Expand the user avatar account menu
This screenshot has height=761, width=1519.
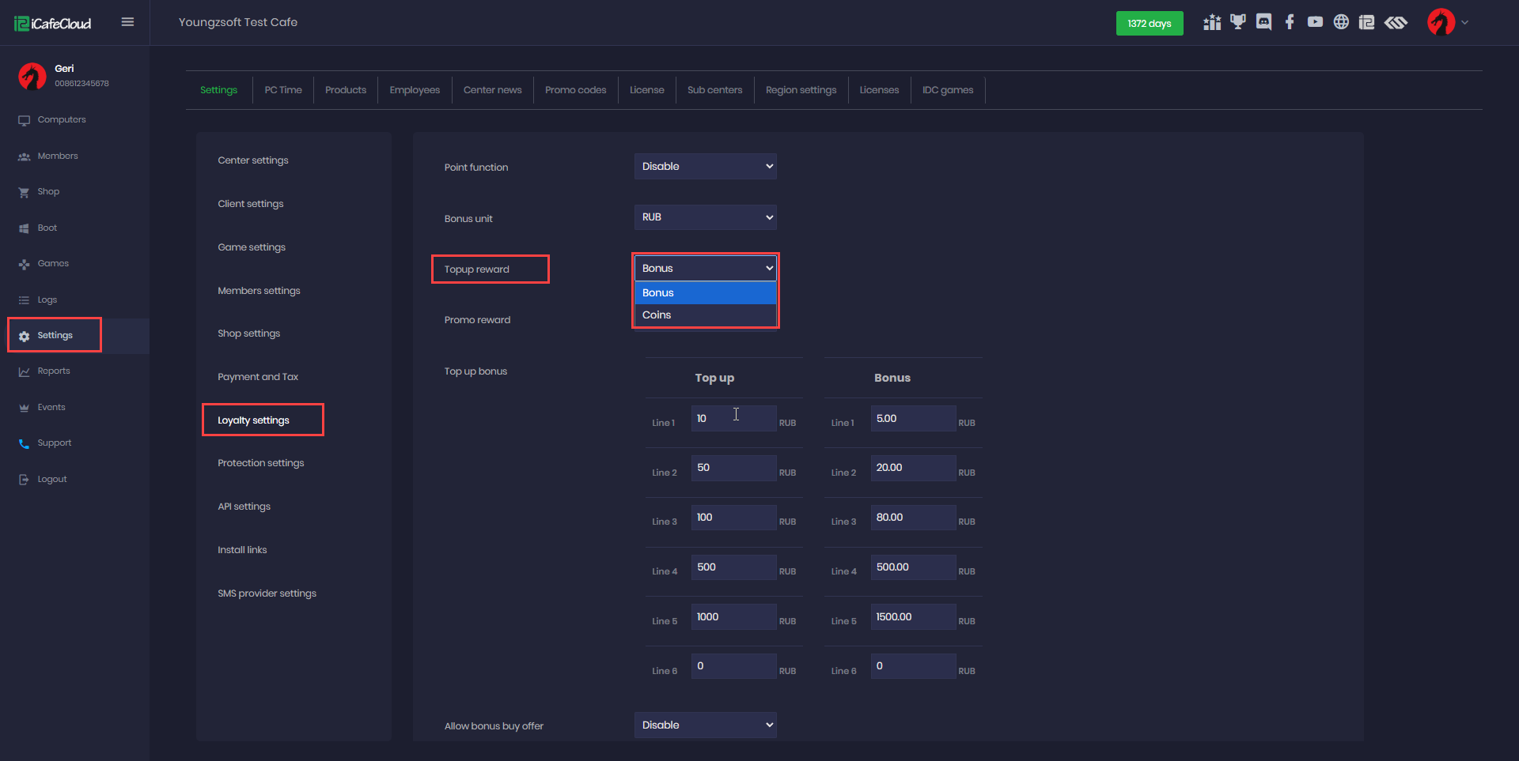pyautogui.click(x=1447, y=22)
